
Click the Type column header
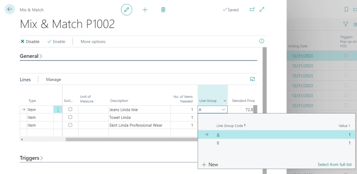pos(32,101)
